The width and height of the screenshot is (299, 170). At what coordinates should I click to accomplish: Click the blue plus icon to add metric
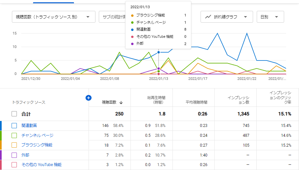point(88,98)
